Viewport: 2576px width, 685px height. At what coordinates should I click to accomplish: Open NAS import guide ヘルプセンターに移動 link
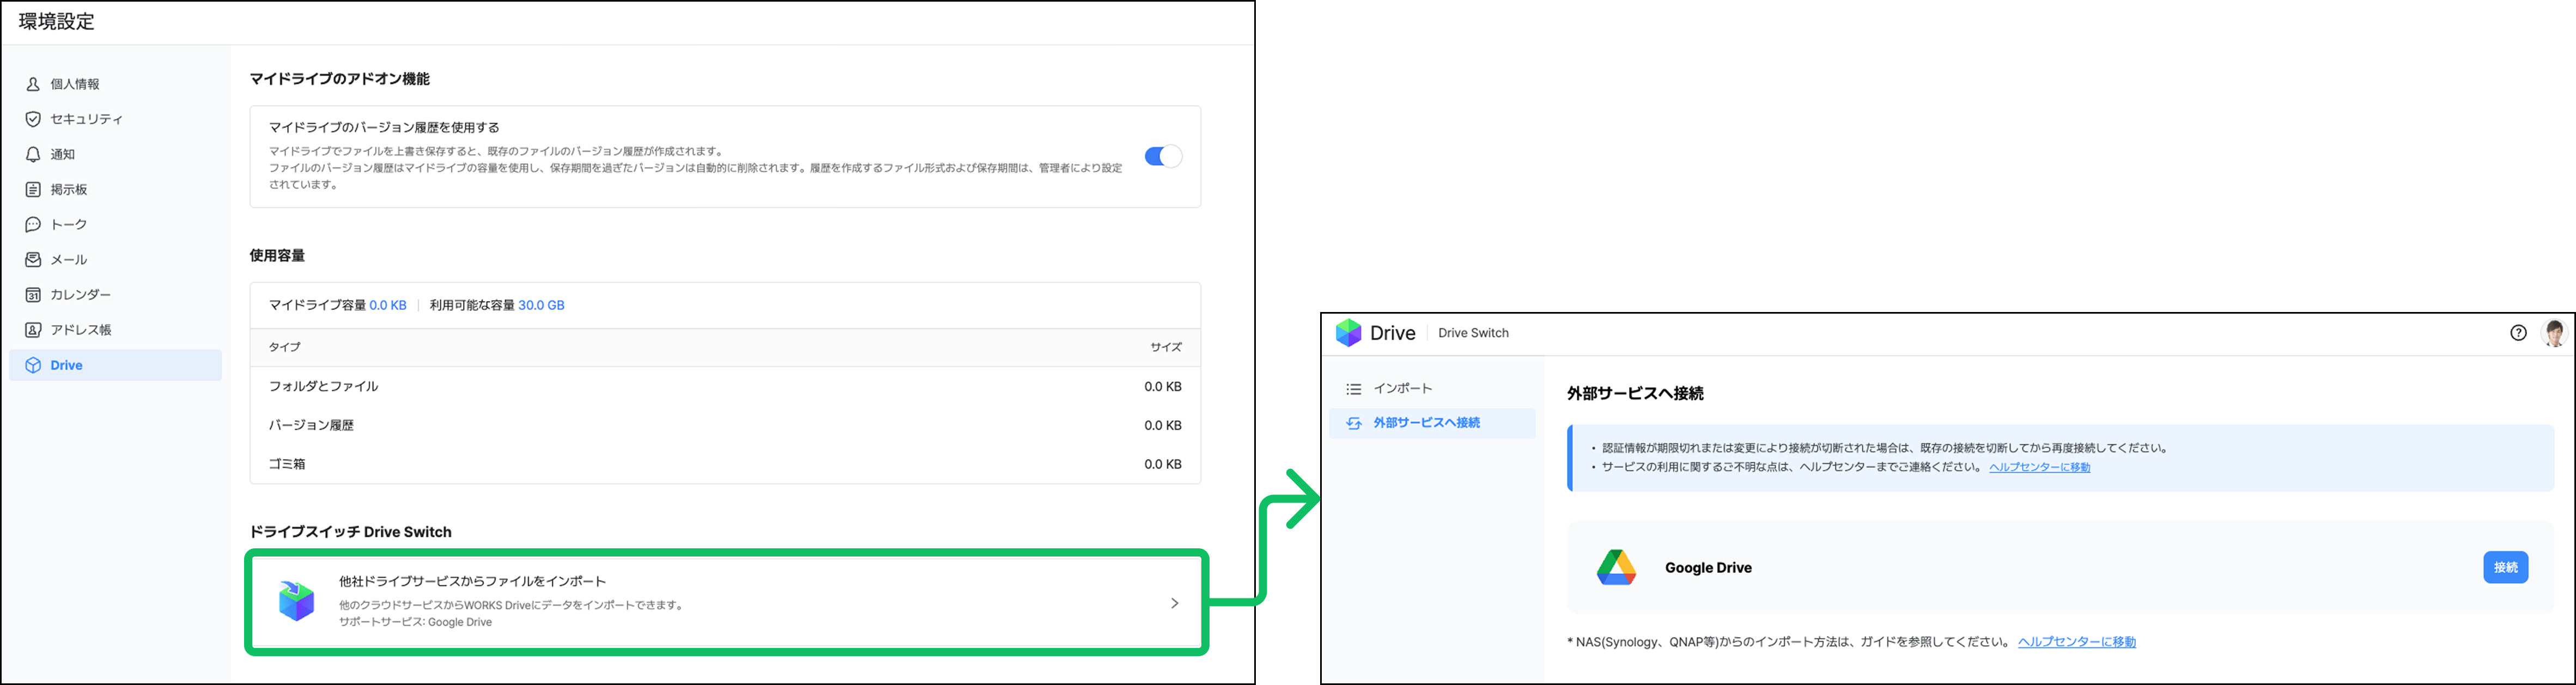2076,642
